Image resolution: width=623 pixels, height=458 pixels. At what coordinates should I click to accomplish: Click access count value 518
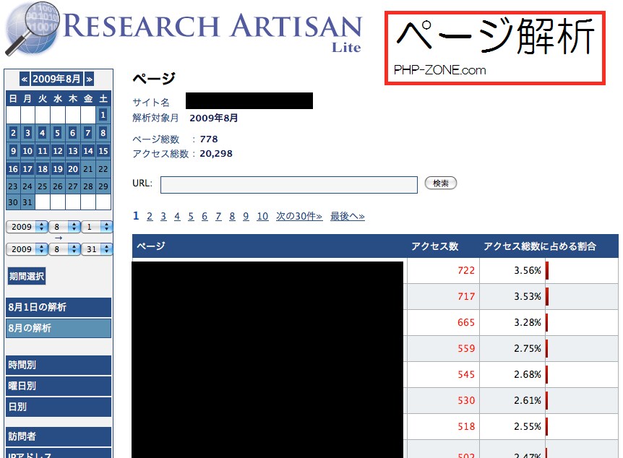[466, 427]
